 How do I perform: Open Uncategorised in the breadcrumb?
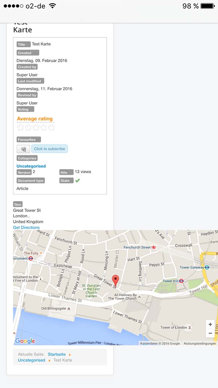[x=31, y=360]
